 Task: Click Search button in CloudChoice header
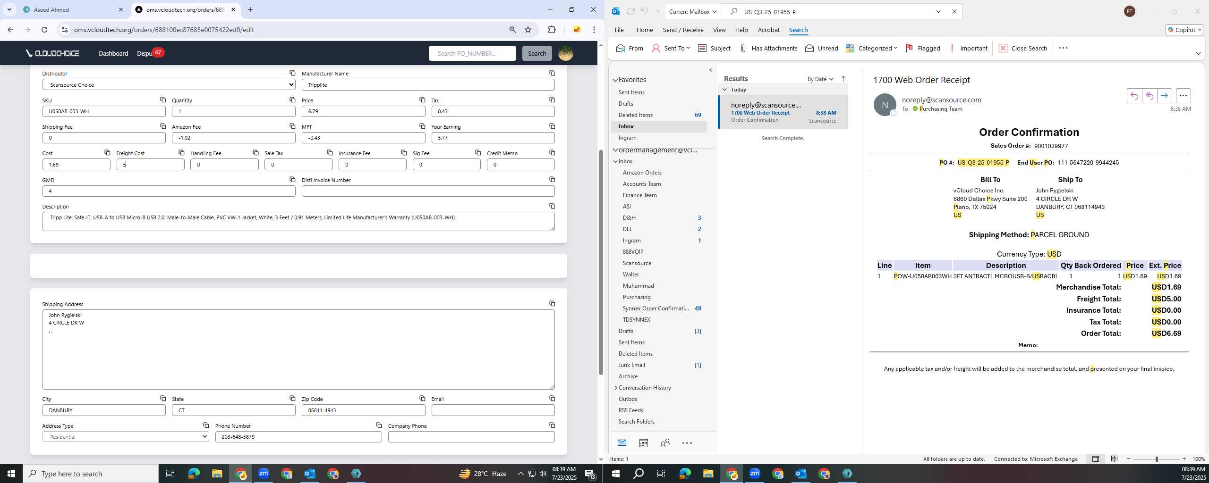[536, 53]
